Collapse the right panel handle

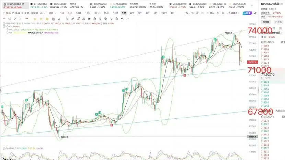(258, 90)
